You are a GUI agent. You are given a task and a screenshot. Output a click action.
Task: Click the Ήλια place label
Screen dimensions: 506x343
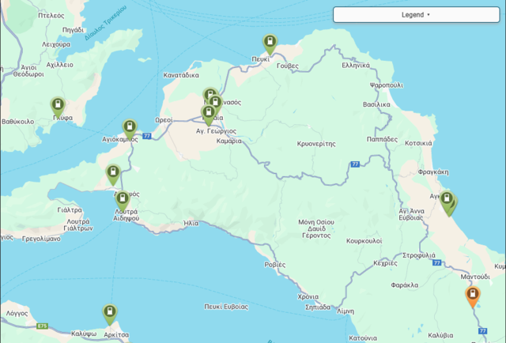191,224
